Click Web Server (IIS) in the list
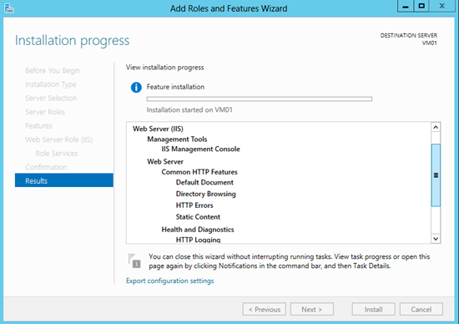 (x=158, y=129)
